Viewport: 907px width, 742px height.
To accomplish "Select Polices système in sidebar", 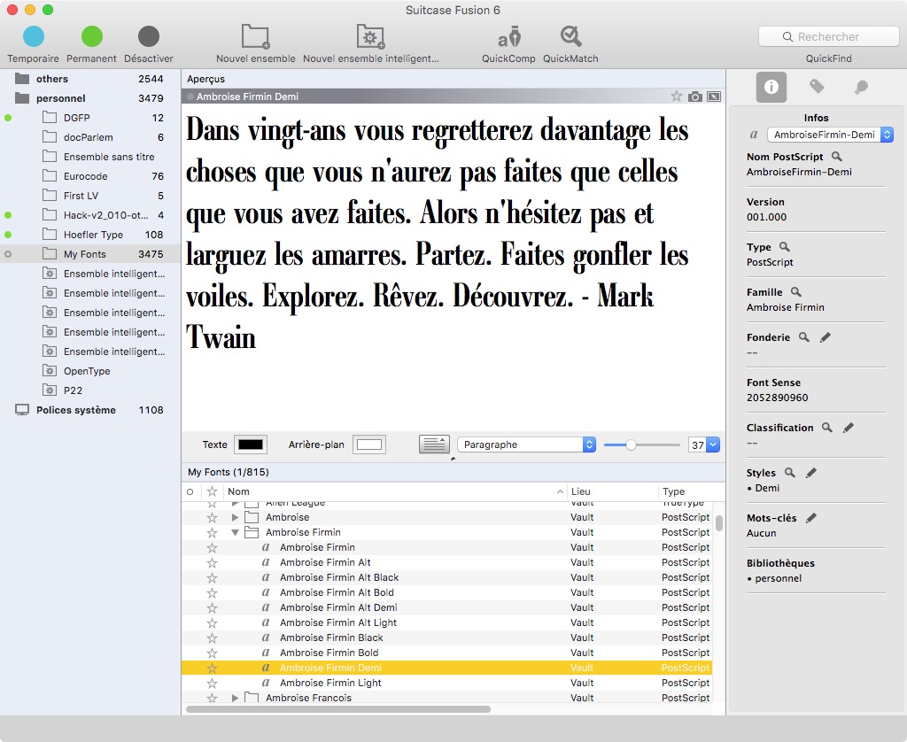I will click(x=89, y=410).
